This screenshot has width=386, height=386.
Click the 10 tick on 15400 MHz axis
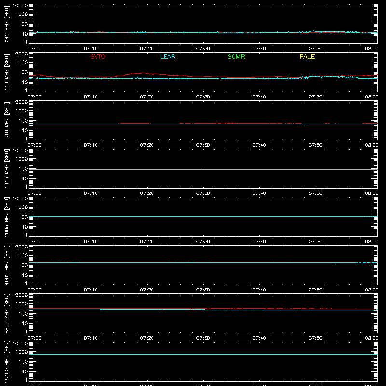coord(25,372)
